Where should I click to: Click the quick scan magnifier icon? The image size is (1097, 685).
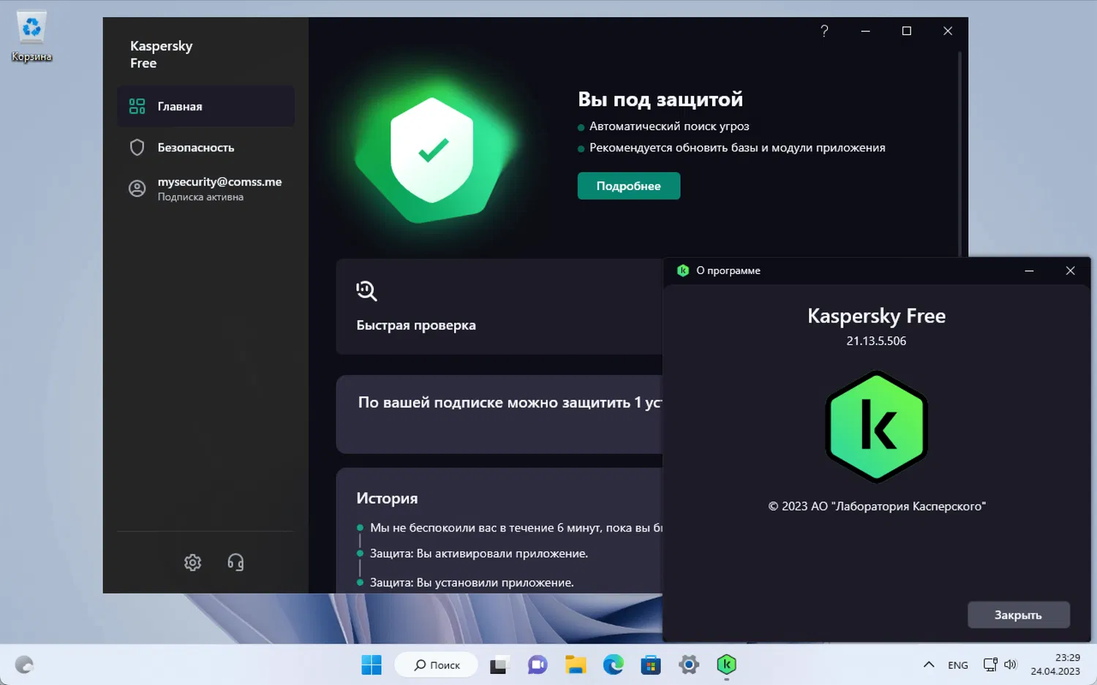coord(366,291)
